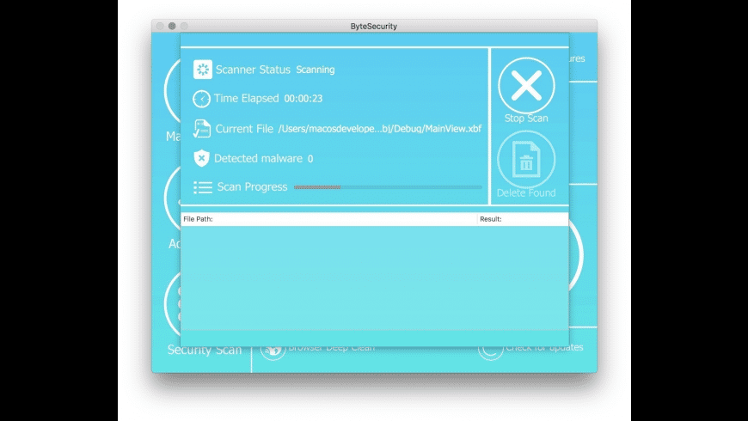Click the 00:00:23 elapsed time value
The width and height of the screenshot is (748, 421).
tap(303, 99)
